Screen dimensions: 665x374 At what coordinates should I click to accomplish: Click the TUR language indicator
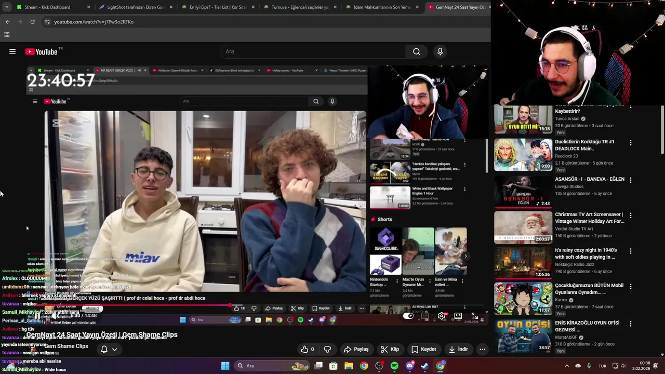[602, 366]
